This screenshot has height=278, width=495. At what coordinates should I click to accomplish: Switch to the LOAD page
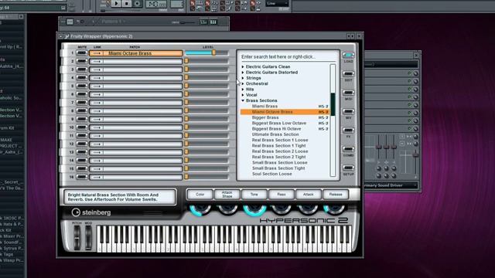pyautogui.click(x=348, y=55)
